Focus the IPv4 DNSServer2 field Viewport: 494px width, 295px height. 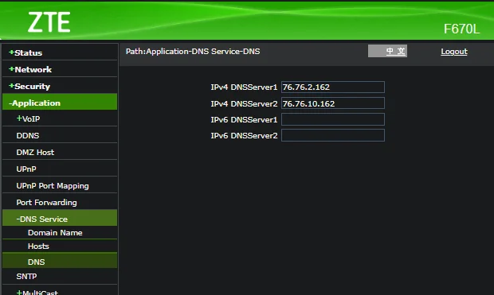333,103
